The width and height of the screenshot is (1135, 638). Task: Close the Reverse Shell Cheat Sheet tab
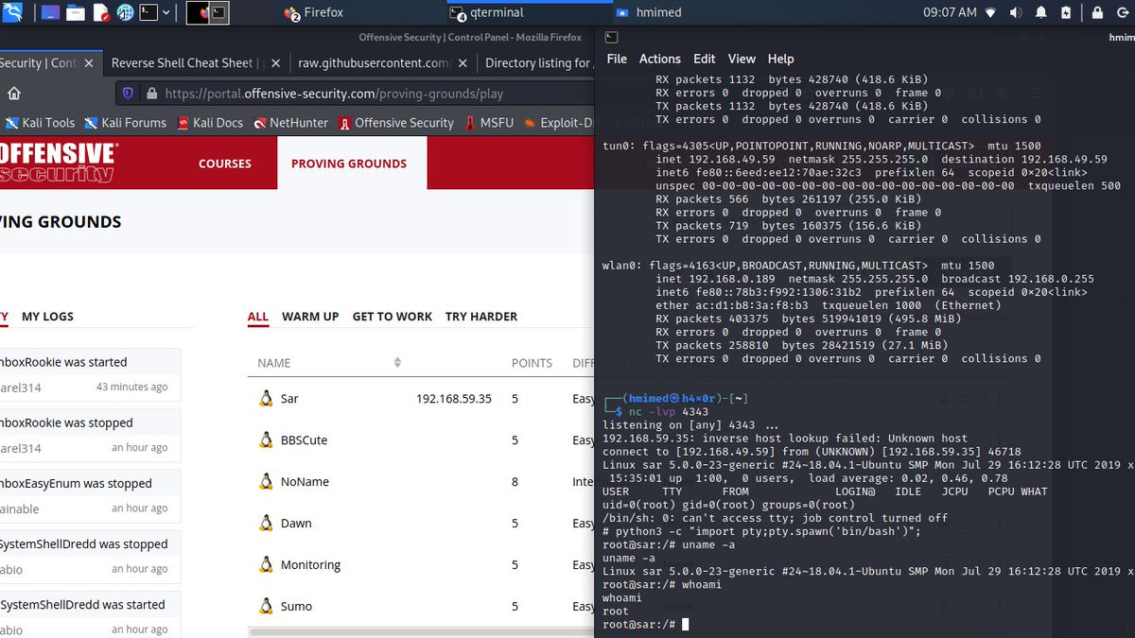(x=275, y=63)
